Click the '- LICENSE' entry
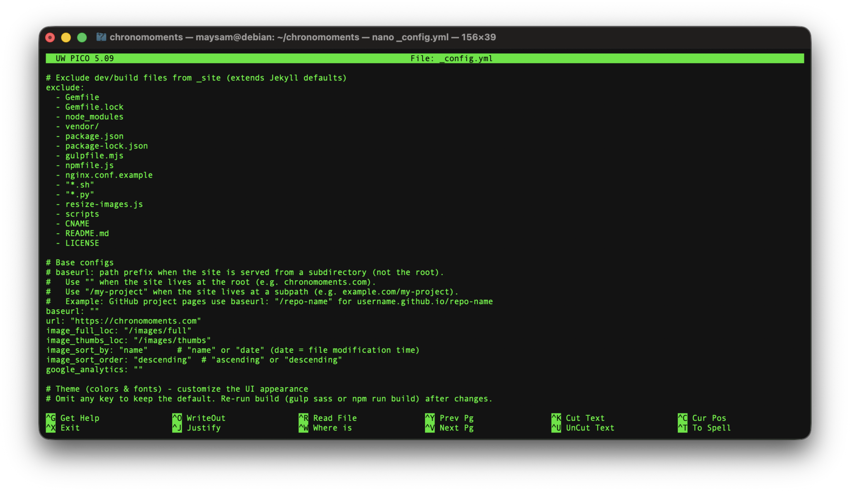The width and height of the screenshot is (850, 491). point(78,243)
